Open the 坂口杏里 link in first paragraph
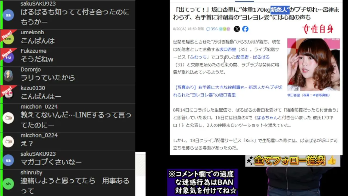This screenshot has height=196, width=348. tap(228, 50)
